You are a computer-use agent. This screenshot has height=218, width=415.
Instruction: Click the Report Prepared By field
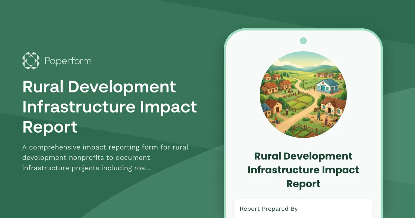point(303,209)
